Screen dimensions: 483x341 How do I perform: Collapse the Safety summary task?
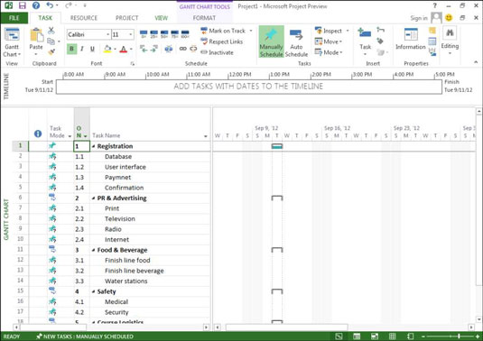pos(93,291)
